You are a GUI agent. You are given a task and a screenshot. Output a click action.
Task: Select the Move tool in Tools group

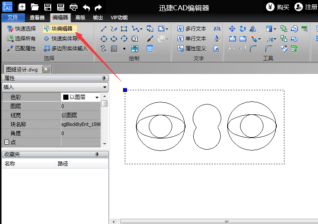click(x=232, y=29)
